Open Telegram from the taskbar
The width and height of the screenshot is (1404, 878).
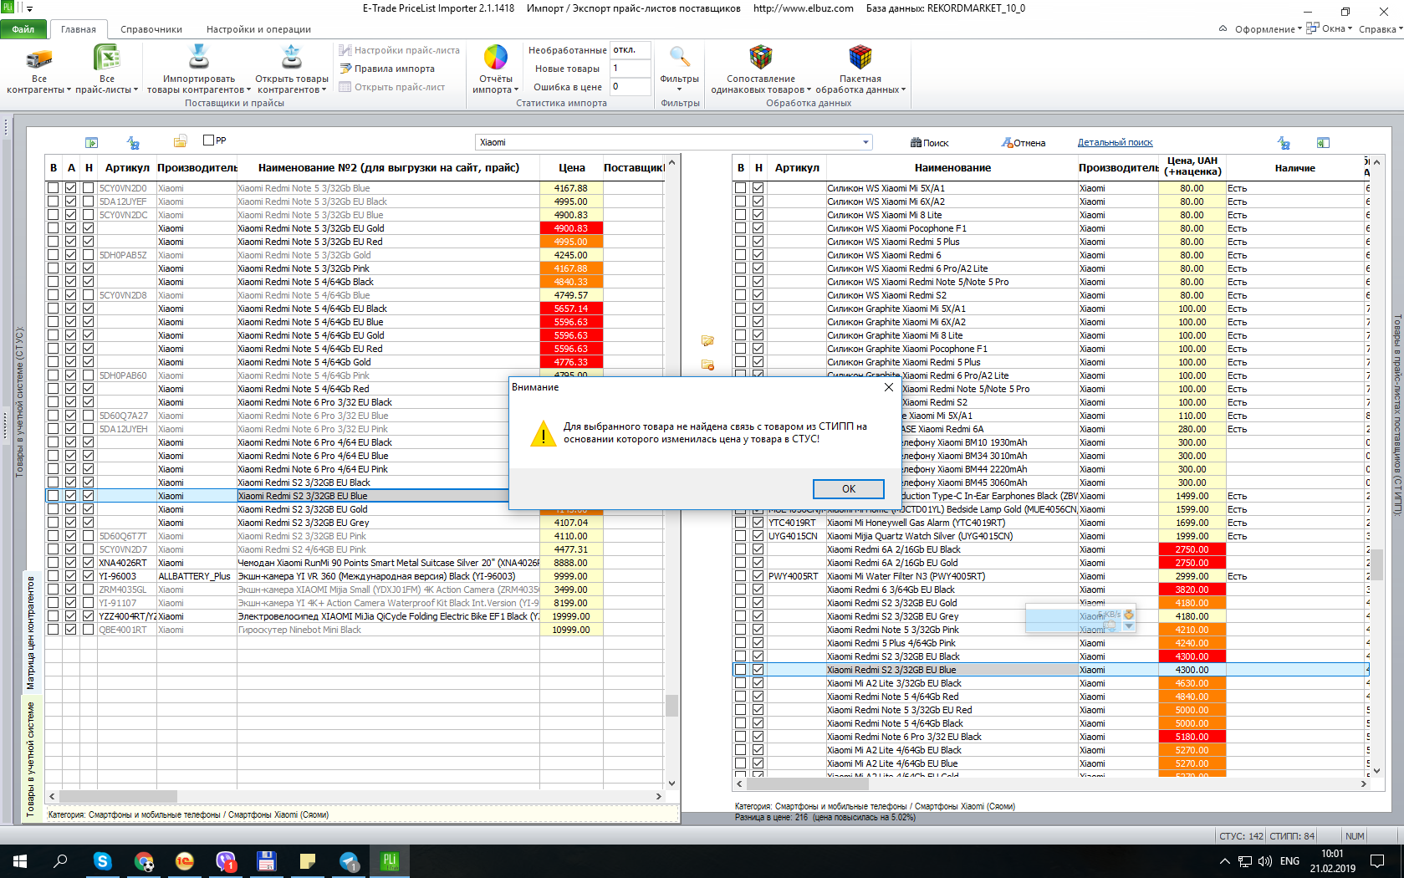(349, 860)
